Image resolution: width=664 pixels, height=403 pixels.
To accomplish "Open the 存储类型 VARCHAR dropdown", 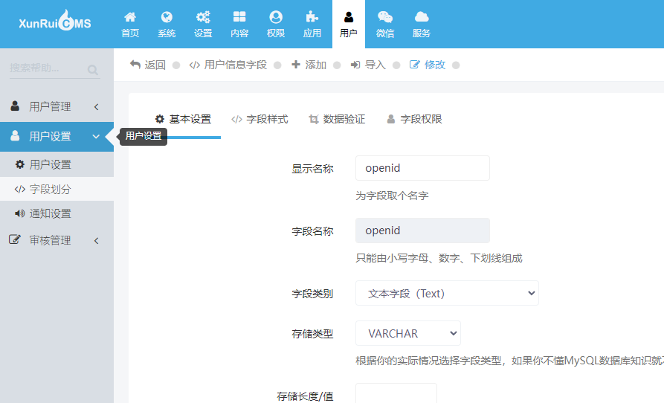I will pos(408,333).
